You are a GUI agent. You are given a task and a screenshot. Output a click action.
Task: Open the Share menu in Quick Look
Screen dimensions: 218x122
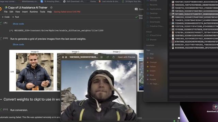pyautogui.click(x=113, y=57)
